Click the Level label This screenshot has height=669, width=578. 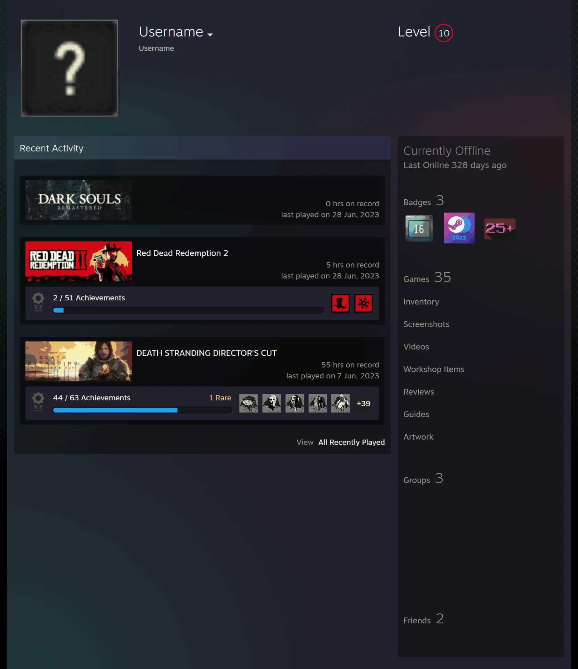414,32
